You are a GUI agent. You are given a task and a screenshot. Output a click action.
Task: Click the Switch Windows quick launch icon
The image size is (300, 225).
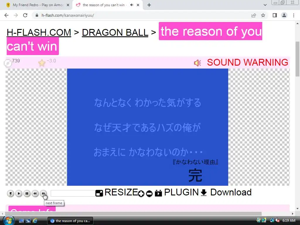pos(28,221)
